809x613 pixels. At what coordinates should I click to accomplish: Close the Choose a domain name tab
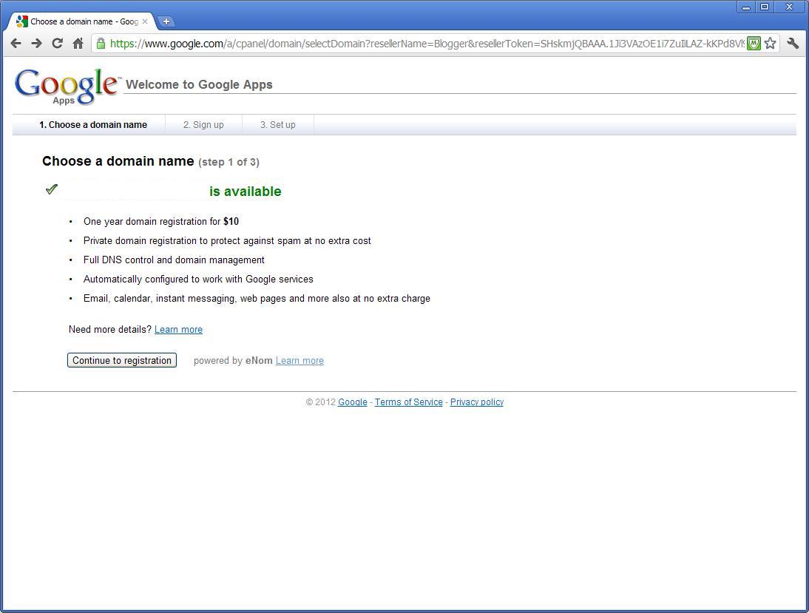(x=145, y=21)
